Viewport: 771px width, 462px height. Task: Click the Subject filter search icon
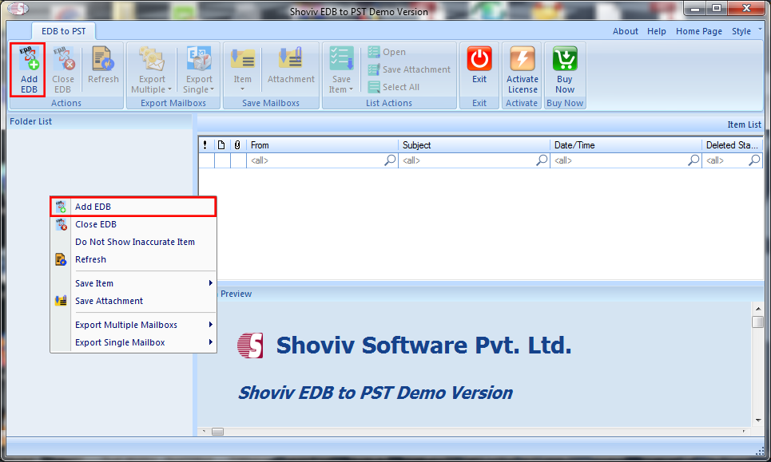pyautogui.click(x=542, y=160)
